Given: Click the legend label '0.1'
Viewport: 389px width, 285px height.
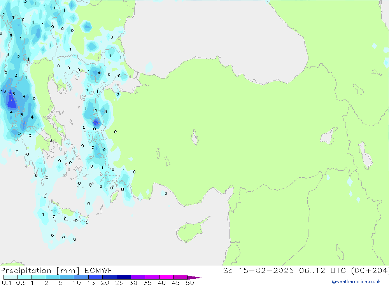Looking at the screenshot, I should tap(7, 283).
